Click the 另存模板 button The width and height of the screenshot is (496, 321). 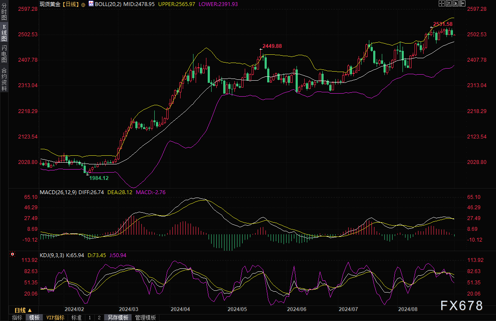118,318
